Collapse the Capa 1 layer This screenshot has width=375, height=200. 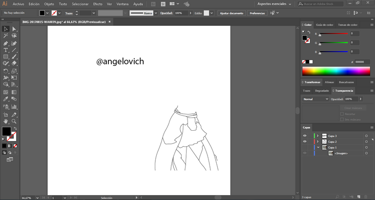317,147
